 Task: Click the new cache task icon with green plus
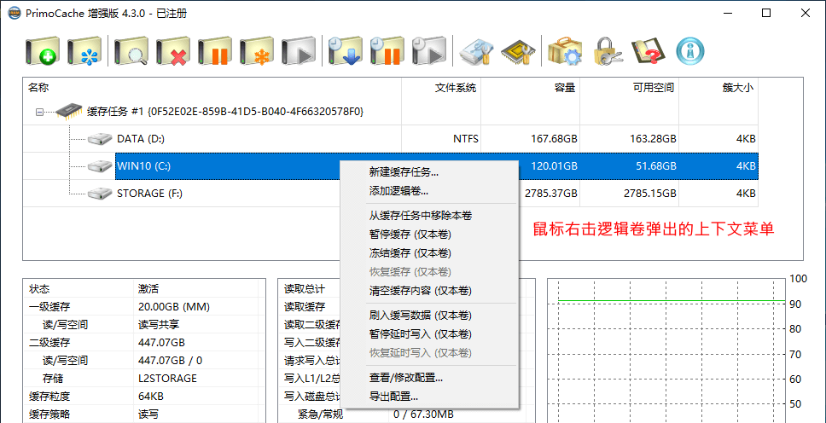coord(42,51)
